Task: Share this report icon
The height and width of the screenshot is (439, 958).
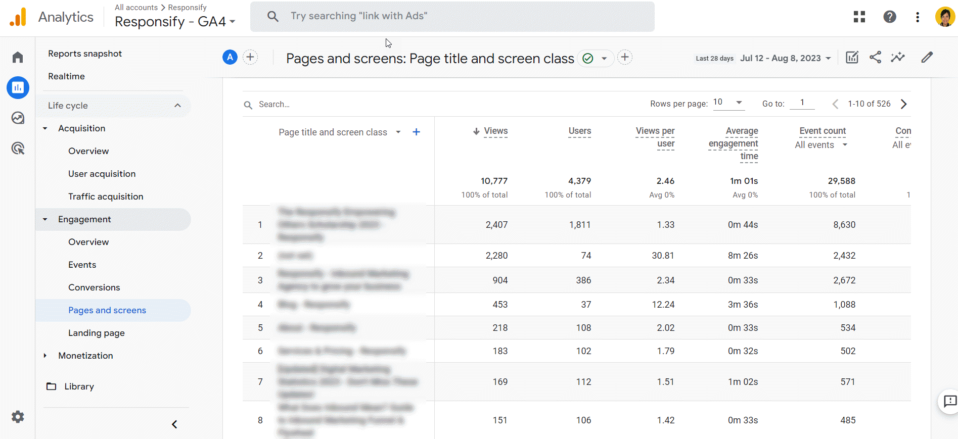Action: (875, 57)
